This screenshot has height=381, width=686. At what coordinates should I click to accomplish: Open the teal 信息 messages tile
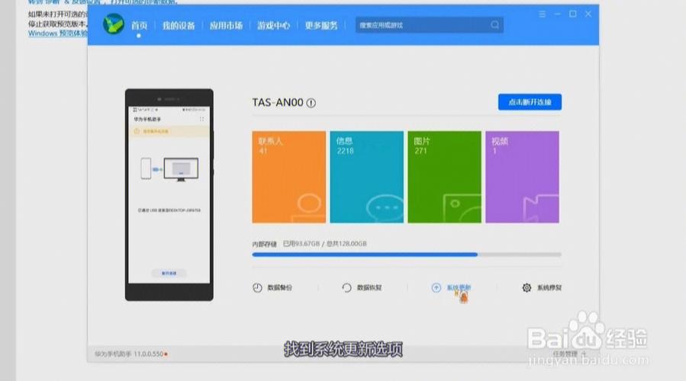(x=366, y=177)
